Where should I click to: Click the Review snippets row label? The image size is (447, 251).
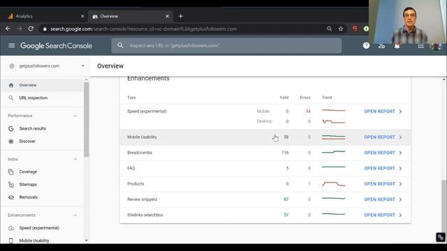(142, 199)
